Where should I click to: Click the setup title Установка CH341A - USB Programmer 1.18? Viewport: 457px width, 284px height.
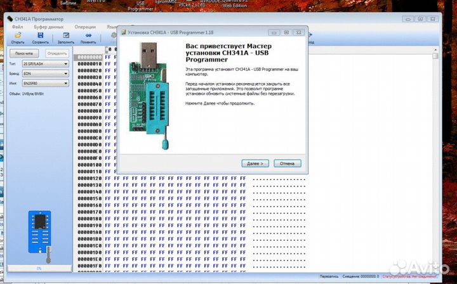pyautogui.click(x=171, y=32)
